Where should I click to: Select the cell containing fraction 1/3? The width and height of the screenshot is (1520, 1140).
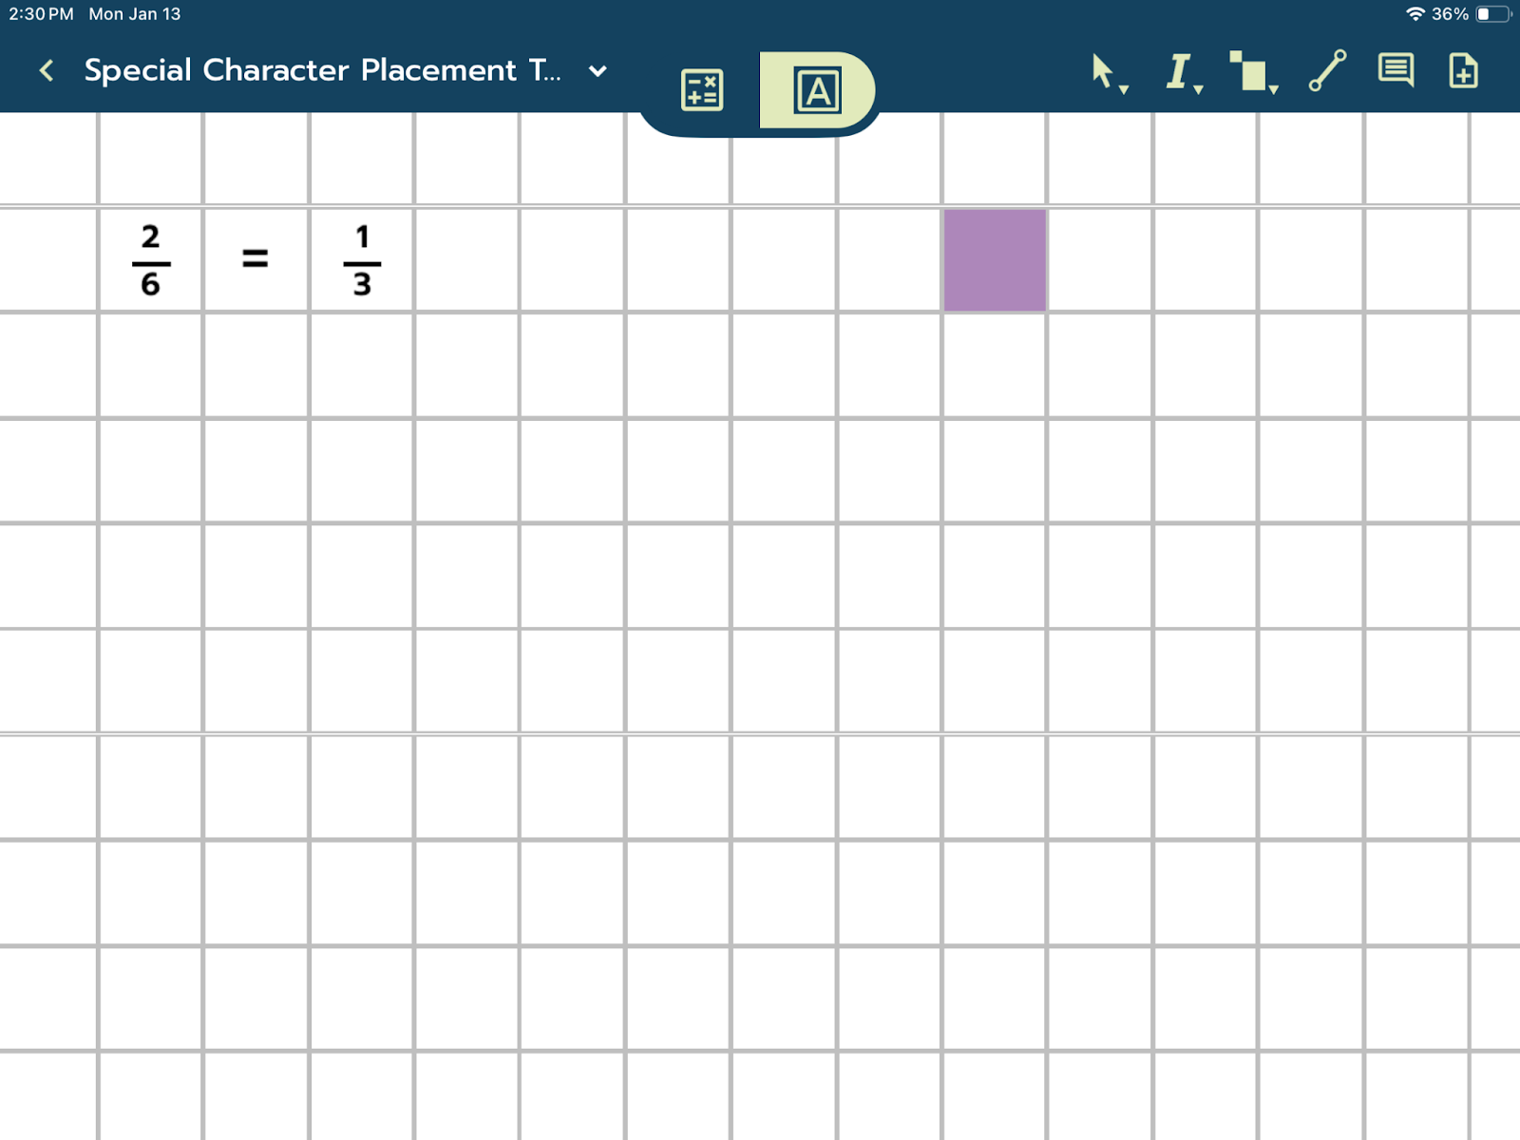(362, 259)
